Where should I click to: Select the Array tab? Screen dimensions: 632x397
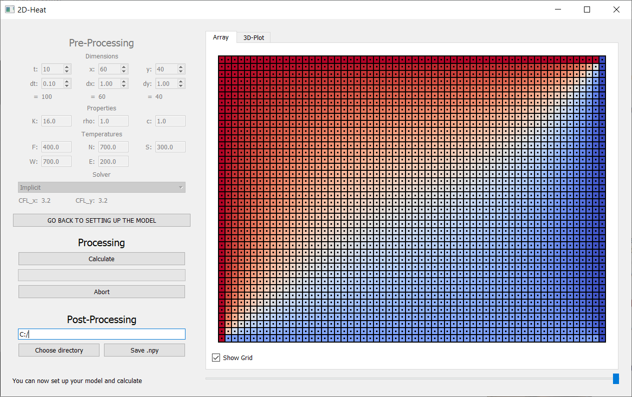pyautogui.click(x=221, y=37)
